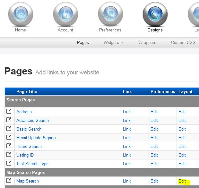Image resolution: width=199 pixels, height=188 pixels.
Task: Edit Preferences for Test Search Type
Action: [154, 164]
